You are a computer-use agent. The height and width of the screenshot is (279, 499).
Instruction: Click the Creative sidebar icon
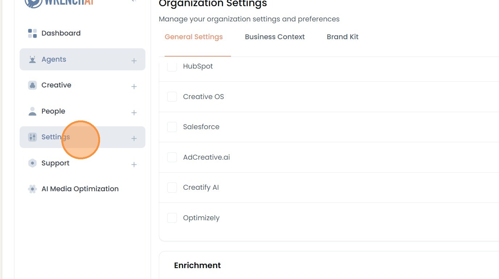point(33,85)
